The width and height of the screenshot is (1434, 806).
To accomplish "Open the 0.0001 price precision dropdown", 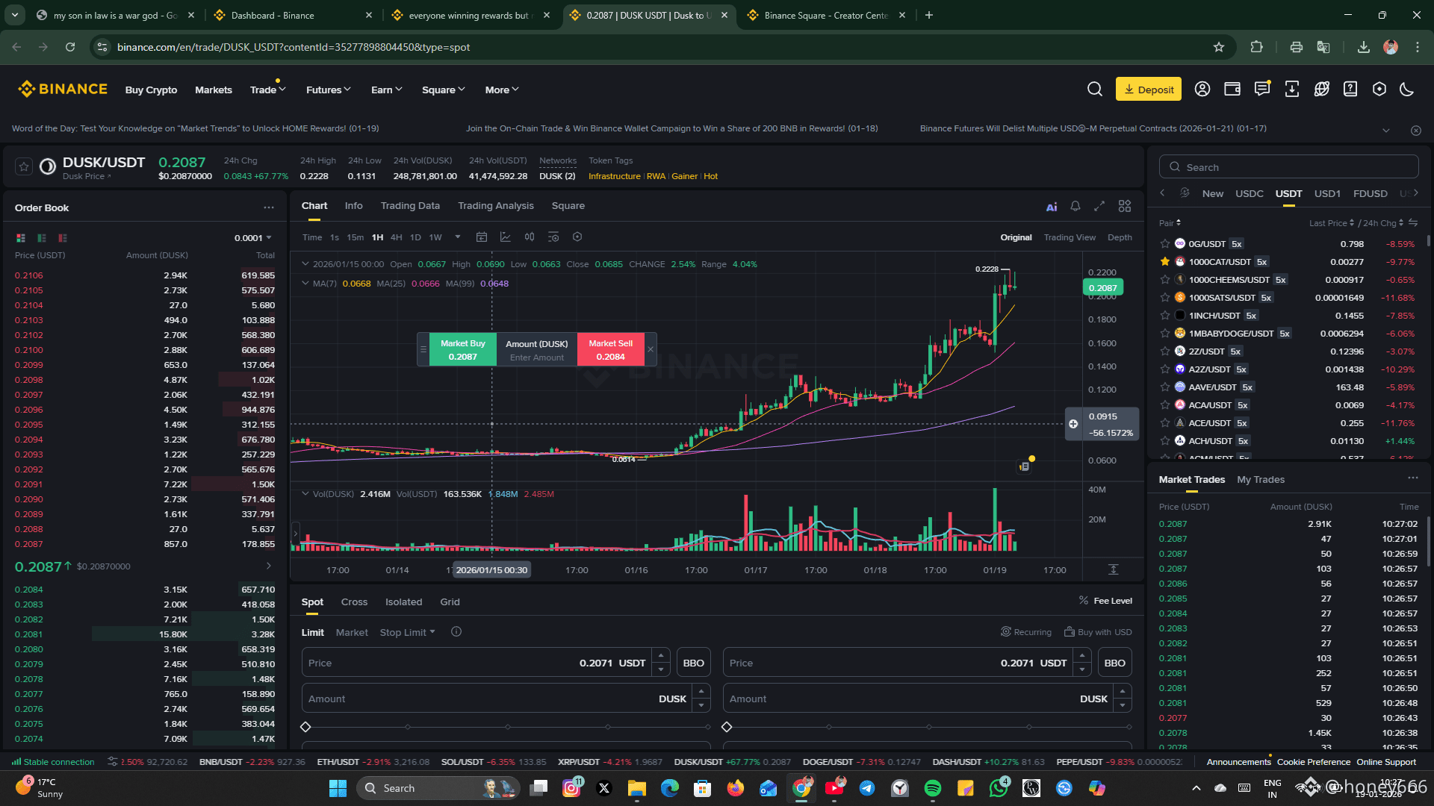I will click(x=253, y=238).
